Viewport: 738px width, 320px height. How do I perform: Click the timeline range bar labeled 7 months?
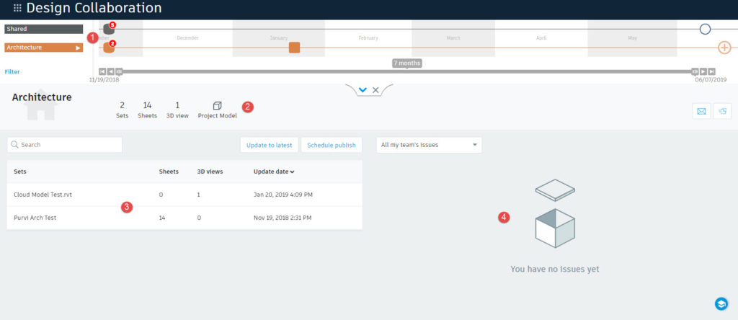click(406, 71)
